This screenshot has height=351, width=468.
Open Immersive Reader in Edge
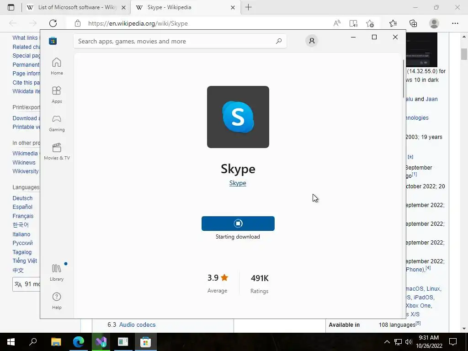tap(353, 23)
